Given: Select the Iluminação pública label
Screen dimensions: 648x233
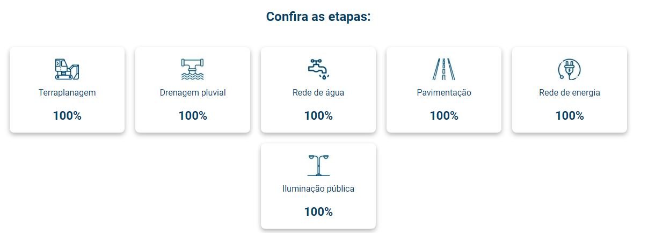Looking at the screenshot, I should 318,189.
